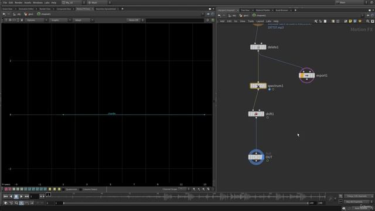375x211 pixels.
Task: Open the Add menu in the network editor
Action: (x=222, y=21)
